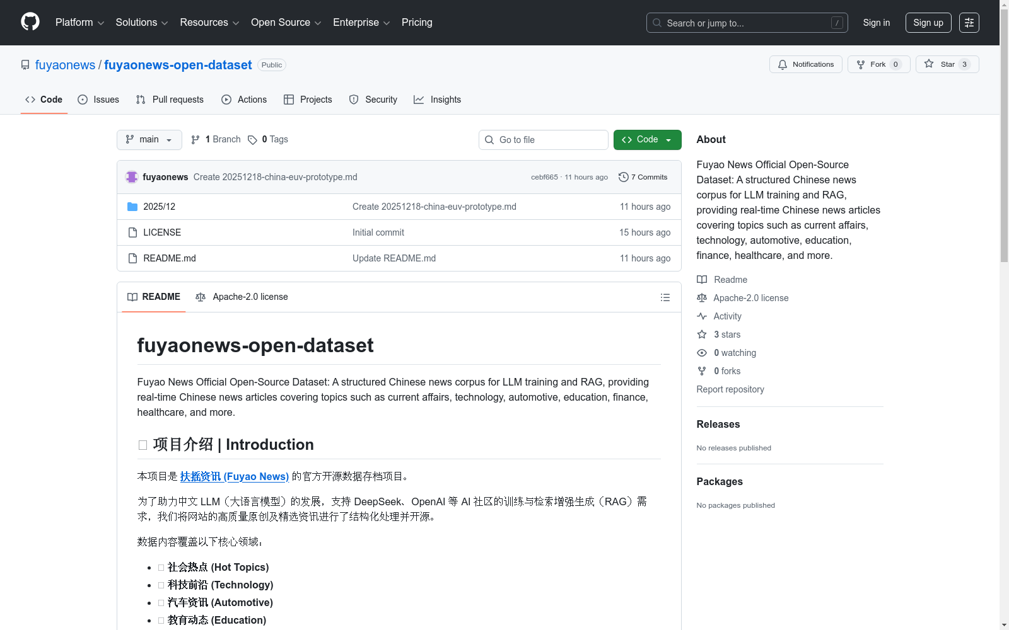Switch to the Insights tab

point(438,100)
